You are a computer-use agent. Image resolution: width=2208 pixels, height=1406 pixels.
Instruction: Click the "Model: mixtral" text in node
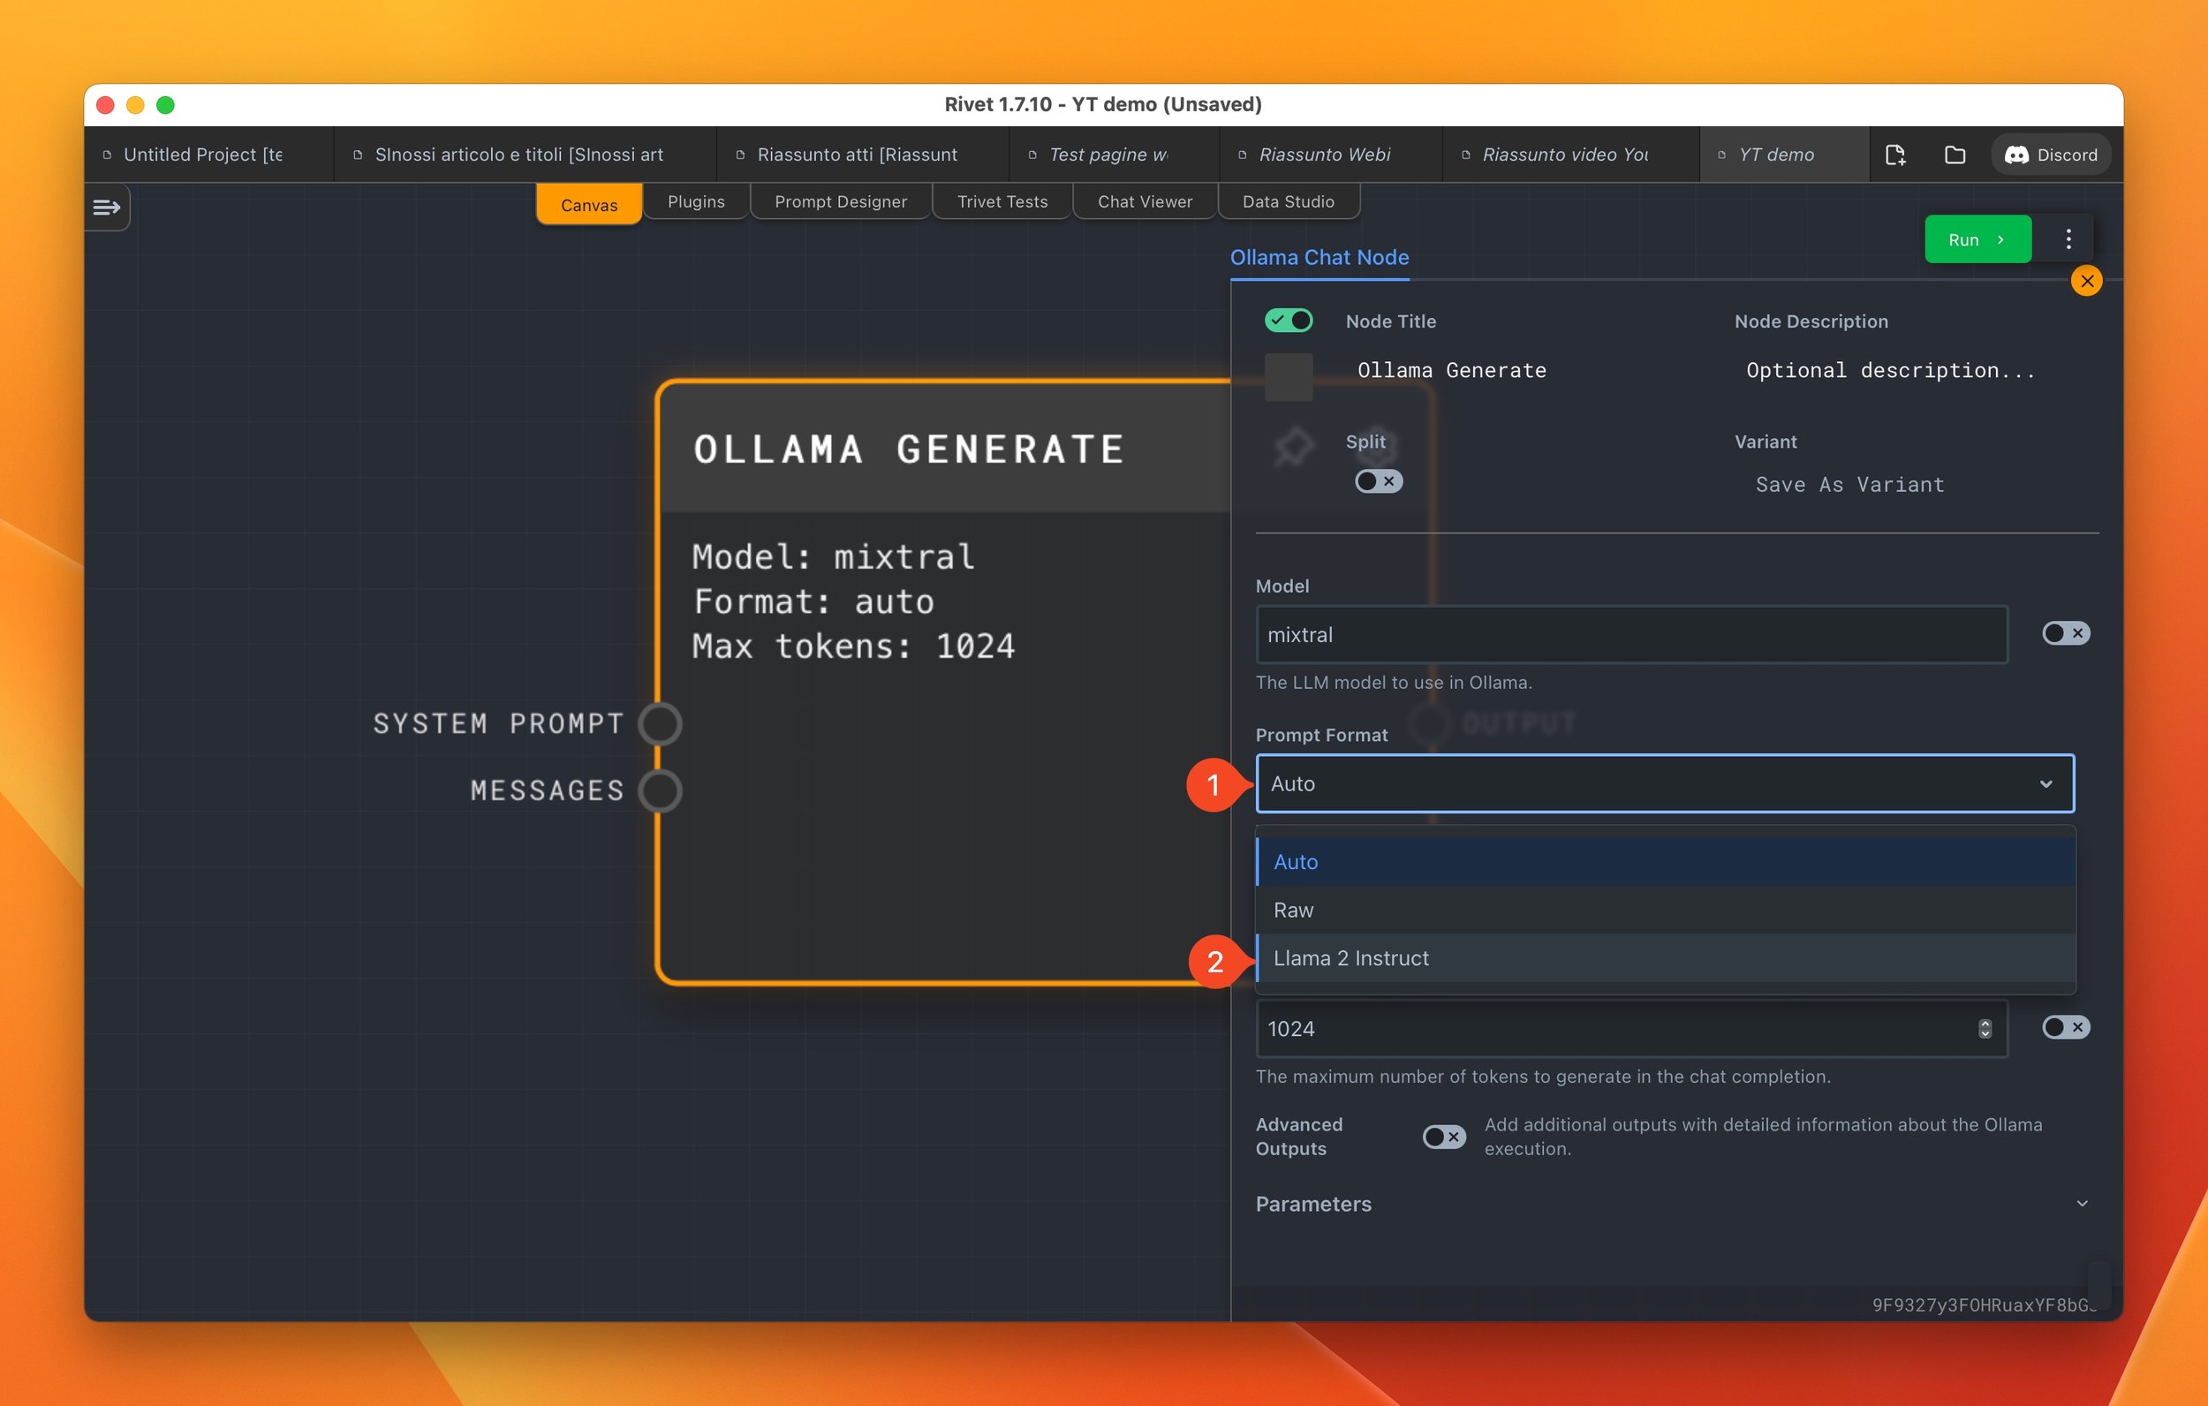tap(833, 556)
